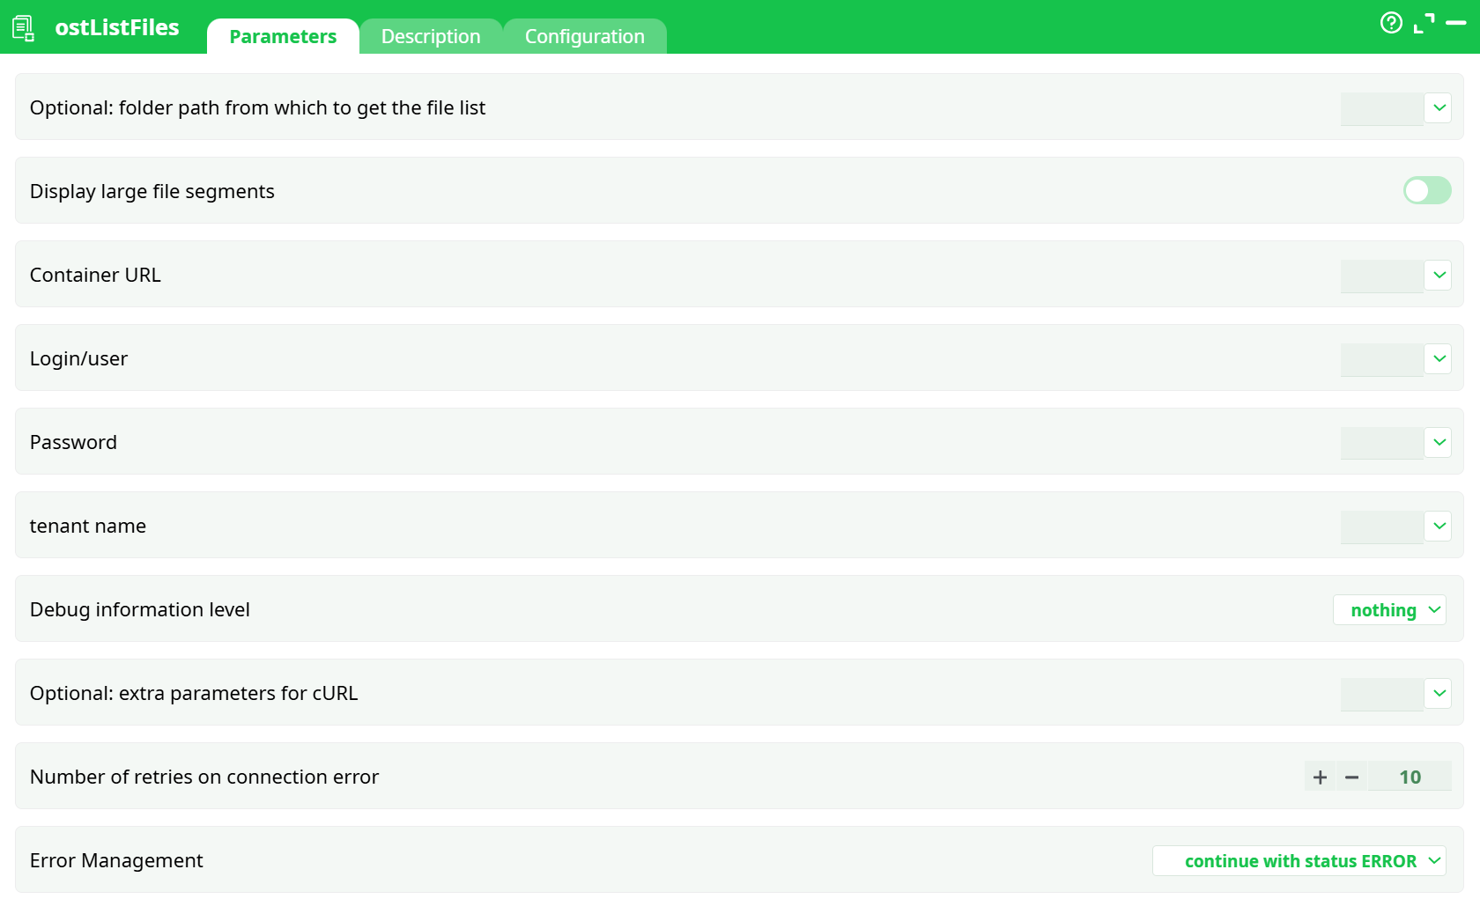The height and width of the screenshot is (899, 1480).
Task: Open the Error Management dropdown
Action: (1299, 861)
